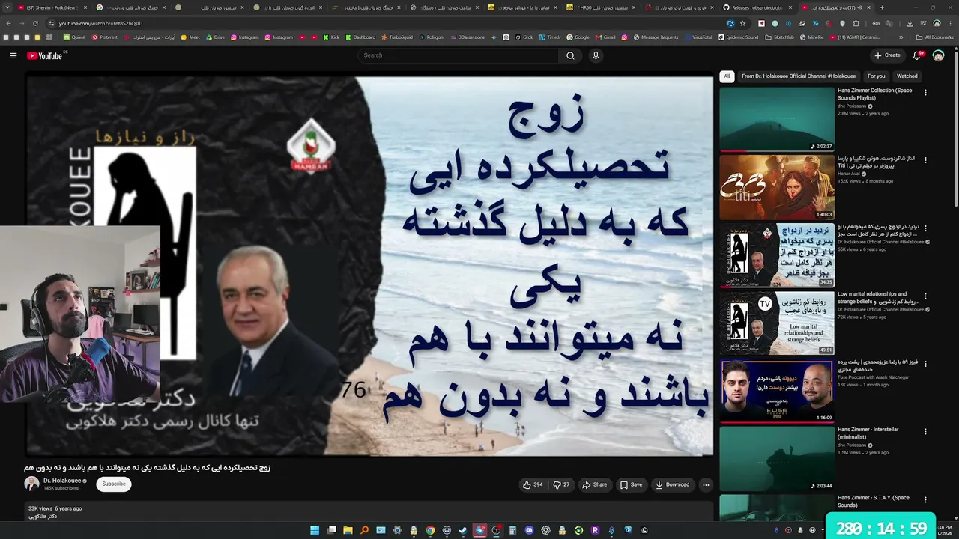959x539 pixels.
Task: Open the All Bookmarks folder
Action: [935, 37]
